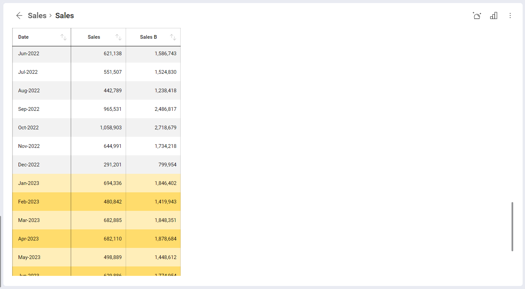Click Sales value 682,110

point(113,239)
